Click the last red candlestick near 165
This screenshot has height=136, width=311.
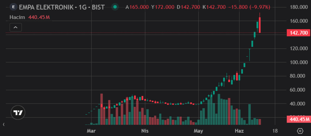(260, 25)
